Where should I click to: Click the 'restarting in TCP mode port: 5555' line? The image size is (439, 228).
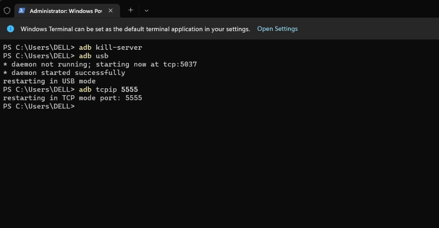(73, 98)
